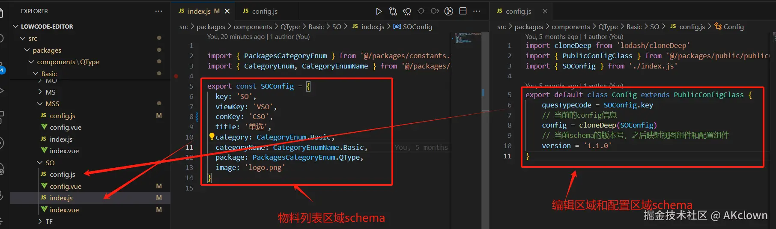This screenshot has width=776, height=229.
Task: Click 'config.js' in right editor breadcrumb
Action: point(692,27)
